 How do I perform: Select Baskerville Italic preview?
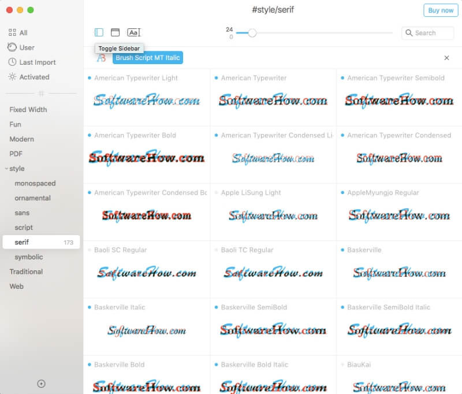(x=147, y=330)
